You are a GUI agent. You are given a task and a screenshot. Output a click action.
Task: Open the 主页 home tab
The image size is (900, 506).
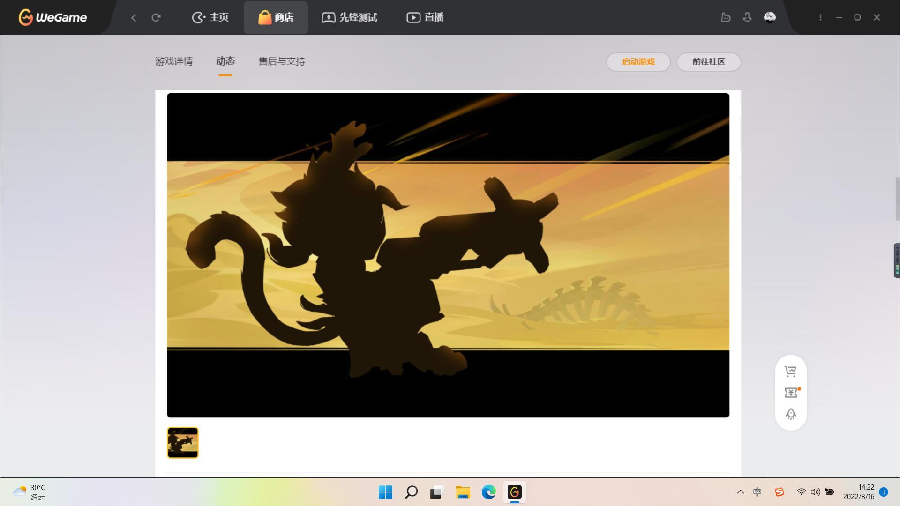tap(210, 17)
